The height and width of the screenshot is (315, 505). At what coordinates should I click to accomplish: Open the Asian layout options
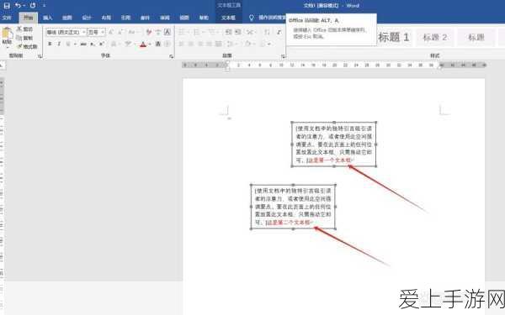point(250,32)
